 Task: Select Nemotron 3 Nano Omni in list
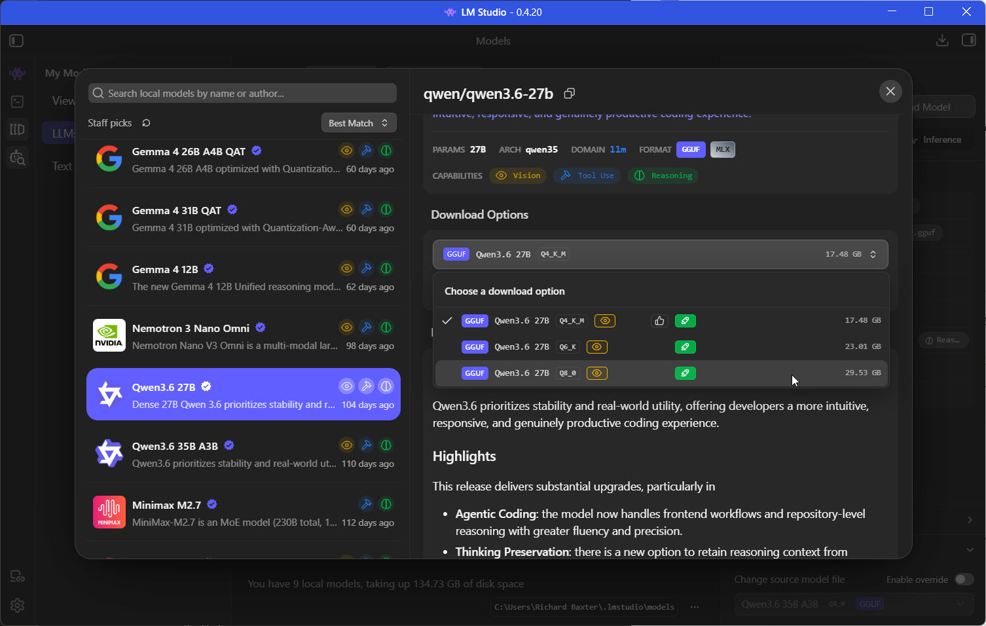click(x=244, y=335)
